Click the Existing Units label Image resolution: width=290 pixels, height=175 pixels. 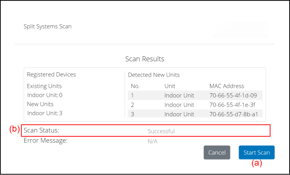44,86
